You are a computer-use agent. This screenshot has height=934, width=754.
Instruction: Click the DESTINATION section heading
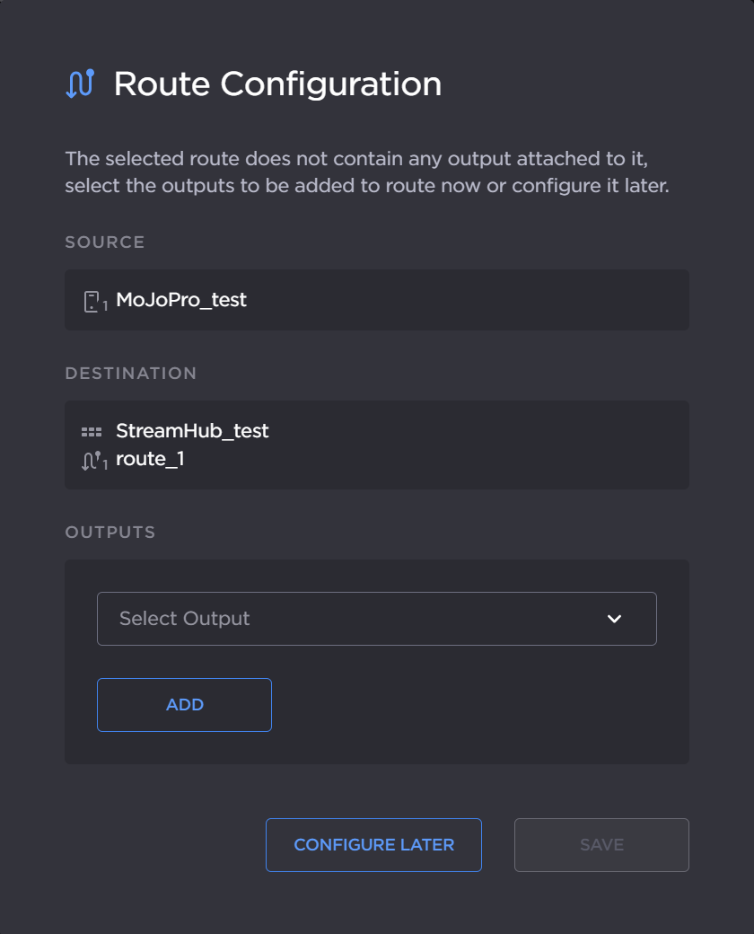pos(131,373)
